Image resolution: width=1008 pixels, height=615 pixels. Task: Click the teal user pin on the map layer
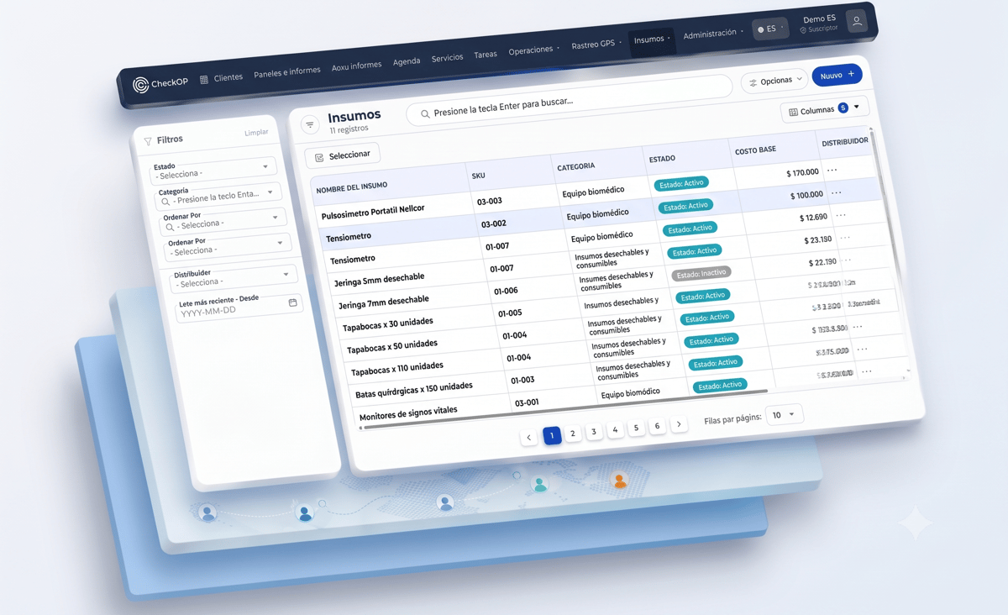tap(540, 485)
